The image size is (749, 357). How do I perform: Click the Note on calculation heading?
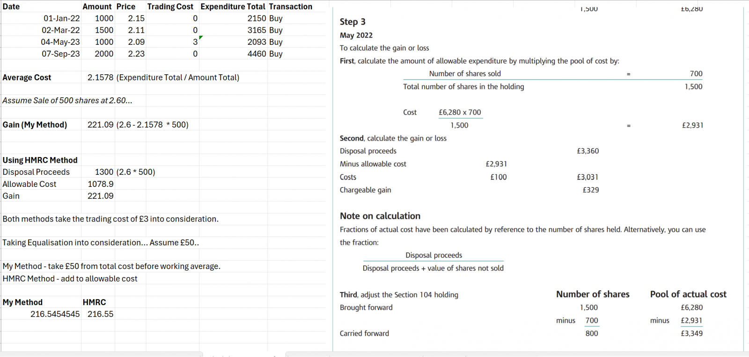(x=380, y=216)
